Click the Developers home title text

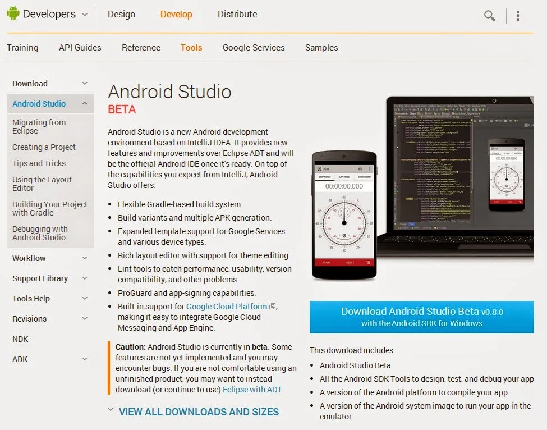pos(49,14)
